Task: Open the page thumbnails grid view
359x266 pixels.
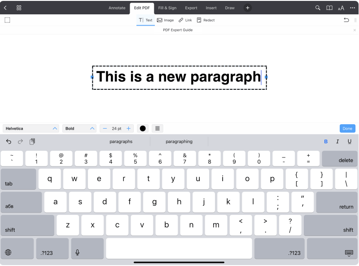Action: (19, 8)
